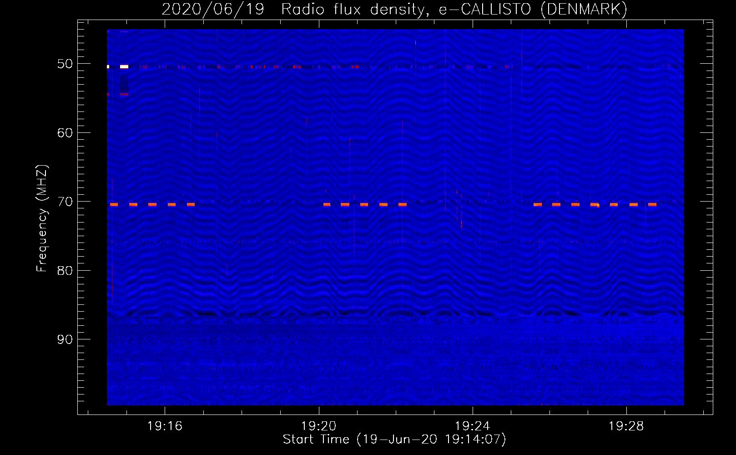Image resolution: width=736 pixels, height=455 pixels.
Task: Click the '50' frequency tick label
Action: [65, 64]
